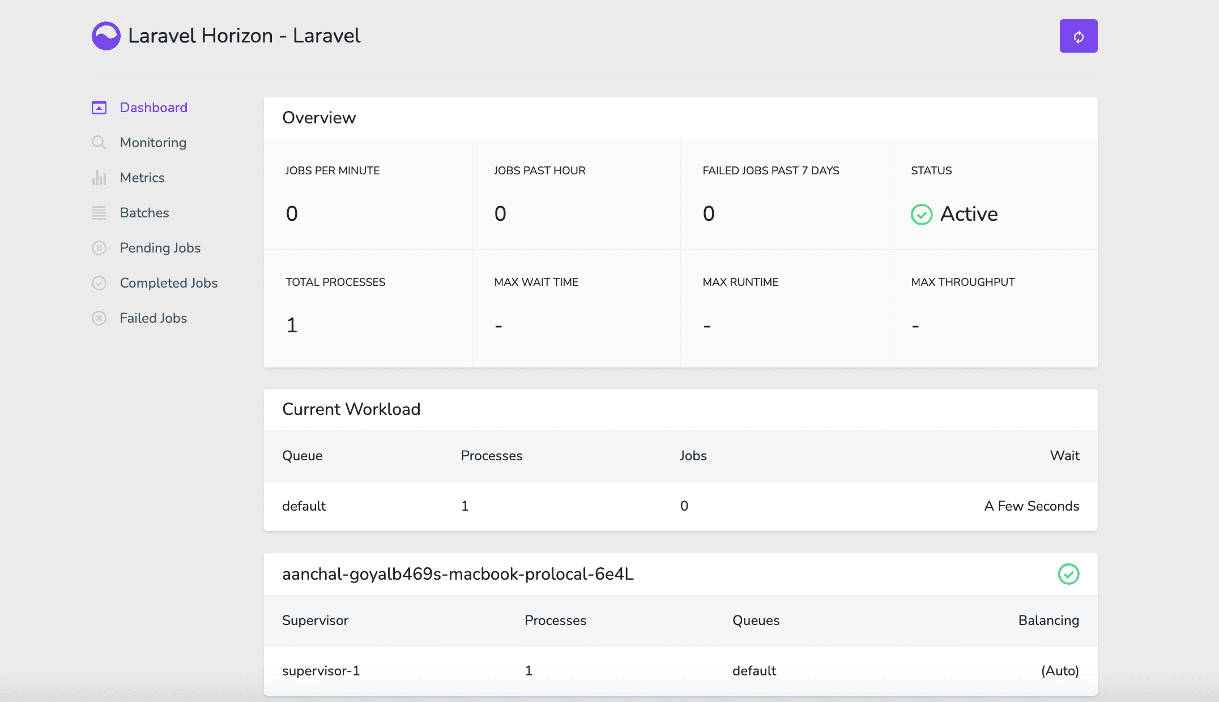
Task: Click the purple refresh button
Action: coord(1078,35)
